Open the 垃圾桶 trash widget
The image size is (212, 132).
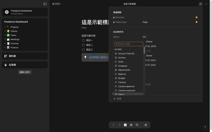click(25, 65)
